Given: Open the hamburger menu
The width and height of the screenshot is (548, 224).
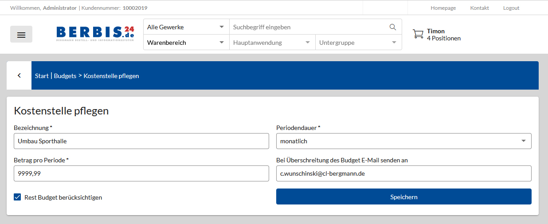Looking at the screenshot, I should 21,35.
